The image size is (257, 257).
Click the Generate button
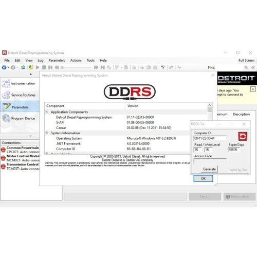[209, 169]
